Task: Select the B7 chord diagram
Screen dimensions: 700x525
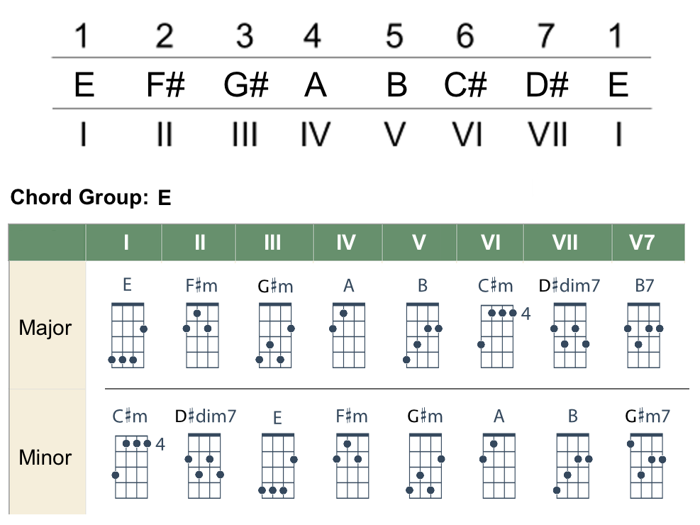Action: pyautogui.click(x=644, y=335)
